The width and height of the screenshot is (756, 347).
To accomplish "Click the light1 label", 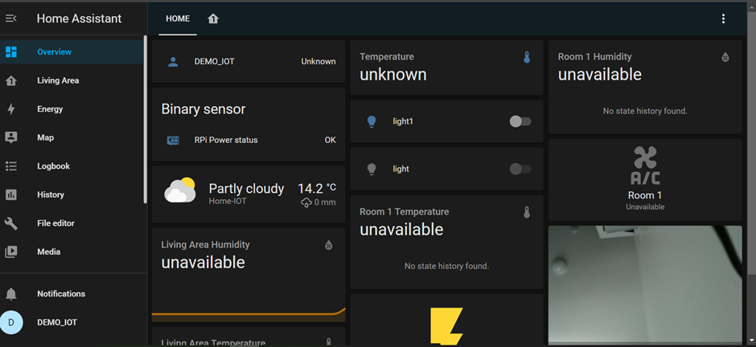I will tap(403, 122).
